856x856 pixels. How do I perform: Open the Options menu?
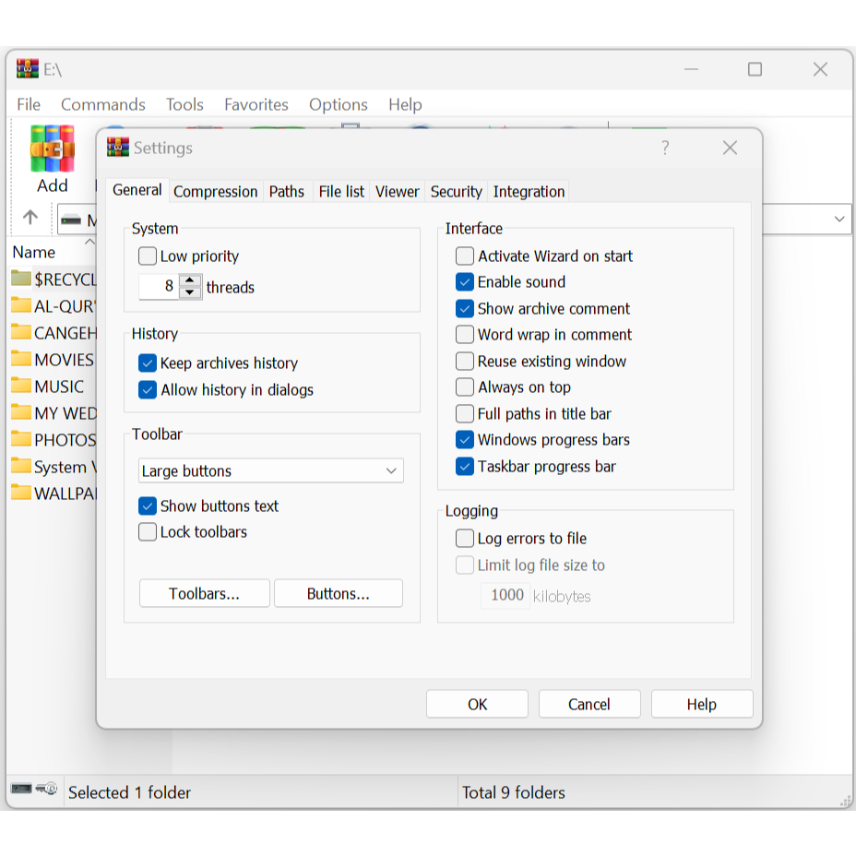pos(338,104)
